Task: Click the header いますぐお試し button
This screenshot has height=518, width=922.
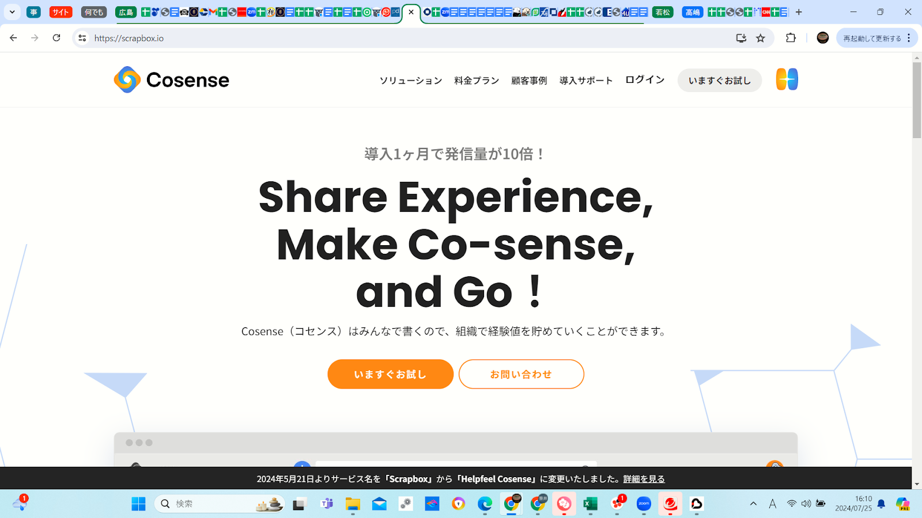Action: coord(720,80)
